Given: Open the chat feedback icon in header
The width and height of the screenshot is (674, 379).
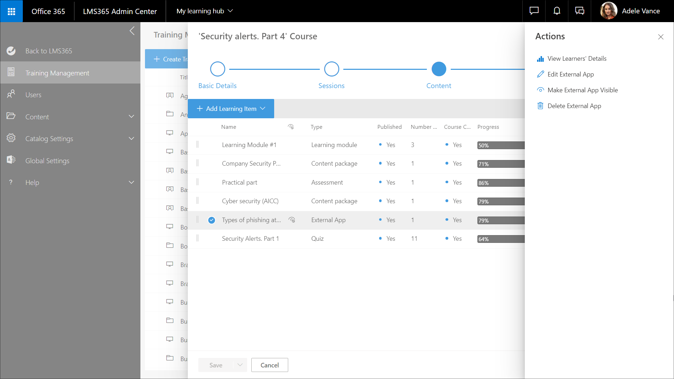Looking at the screenshot, I should (534, 11).
